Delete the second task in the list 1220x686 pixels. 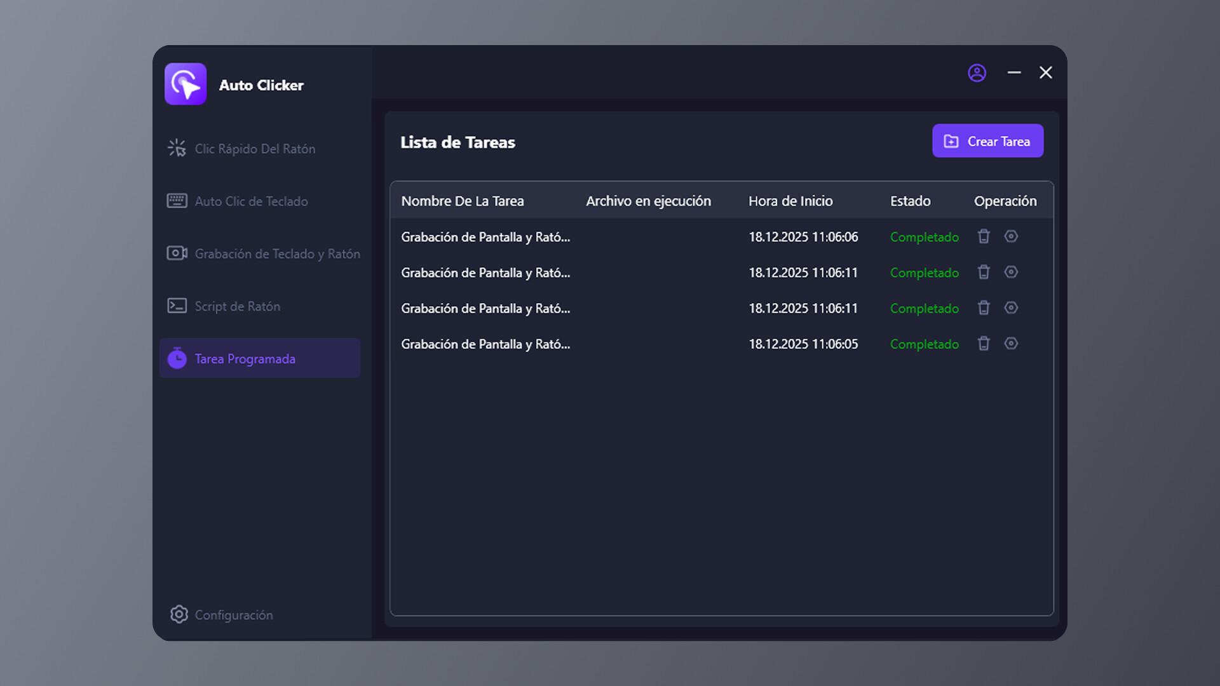click(984, 272)
